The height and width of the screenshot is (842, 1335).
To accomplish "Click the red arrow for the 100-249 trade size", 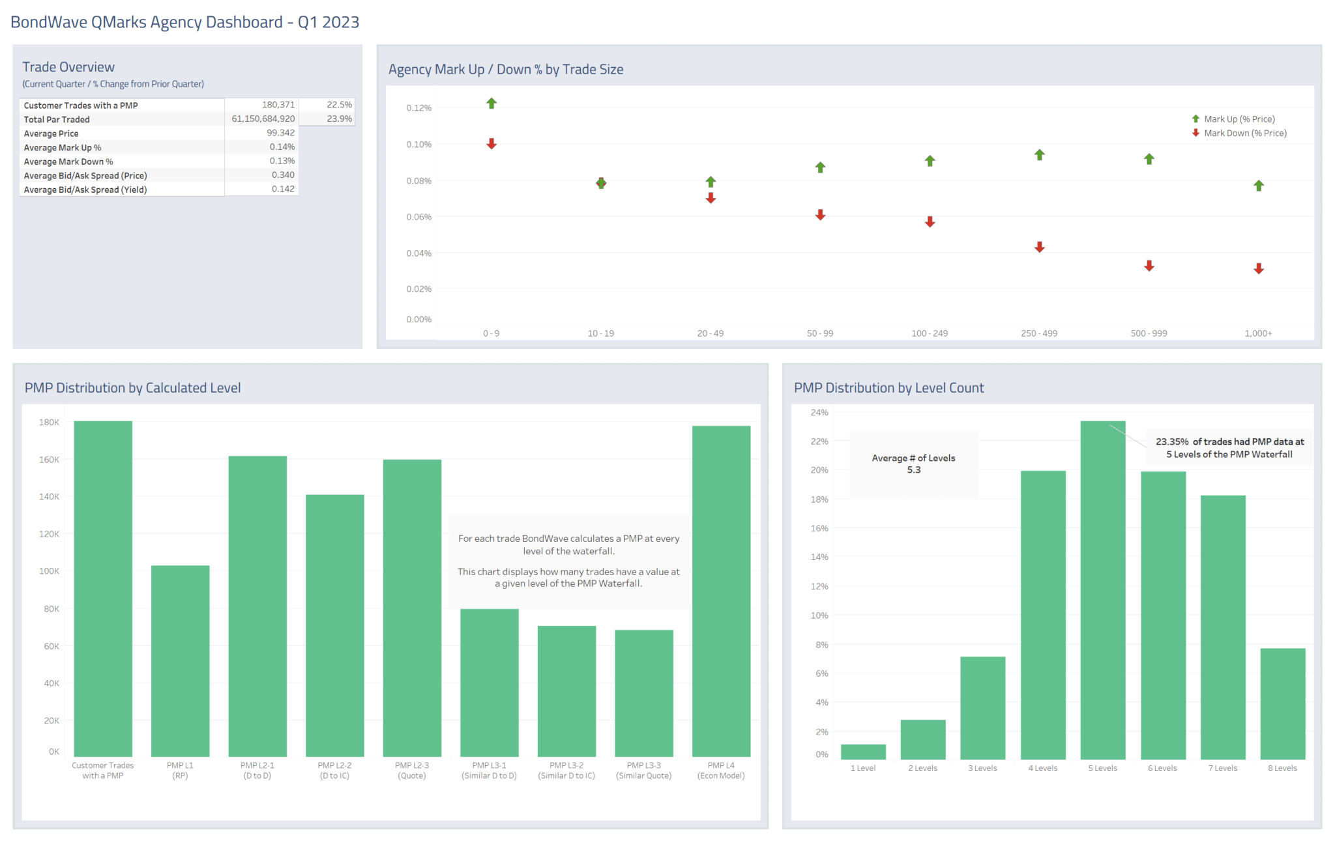I will pos(929,222).
